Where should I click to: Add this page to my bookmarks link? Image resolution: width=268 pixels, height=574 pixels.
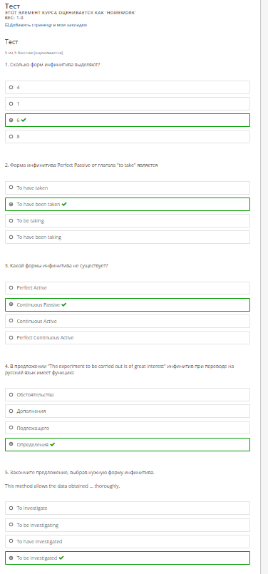pos(48,25)
